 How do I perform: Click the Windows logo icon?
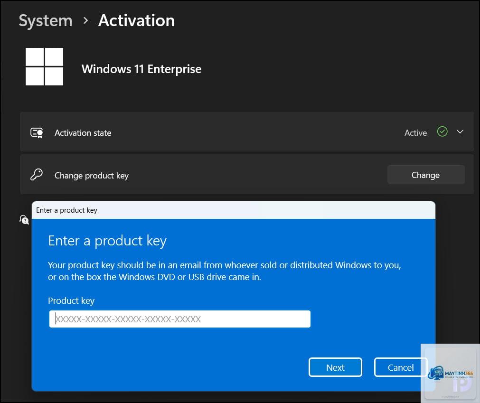[44, 66]
